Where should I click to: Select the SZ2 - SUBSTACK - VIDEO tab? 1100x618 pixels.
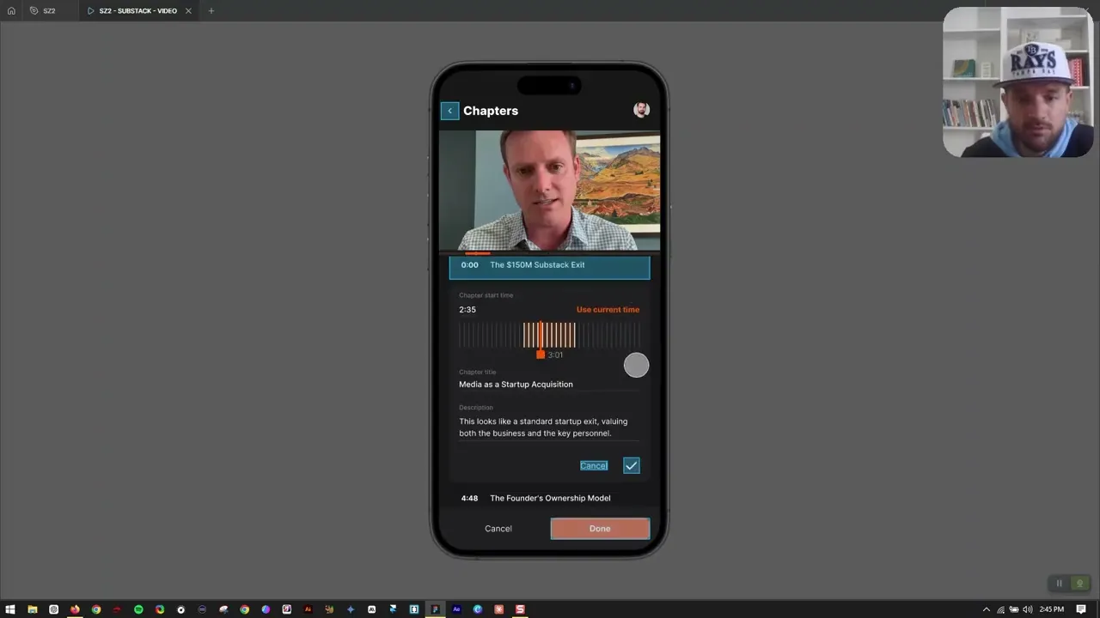[137, 10]
